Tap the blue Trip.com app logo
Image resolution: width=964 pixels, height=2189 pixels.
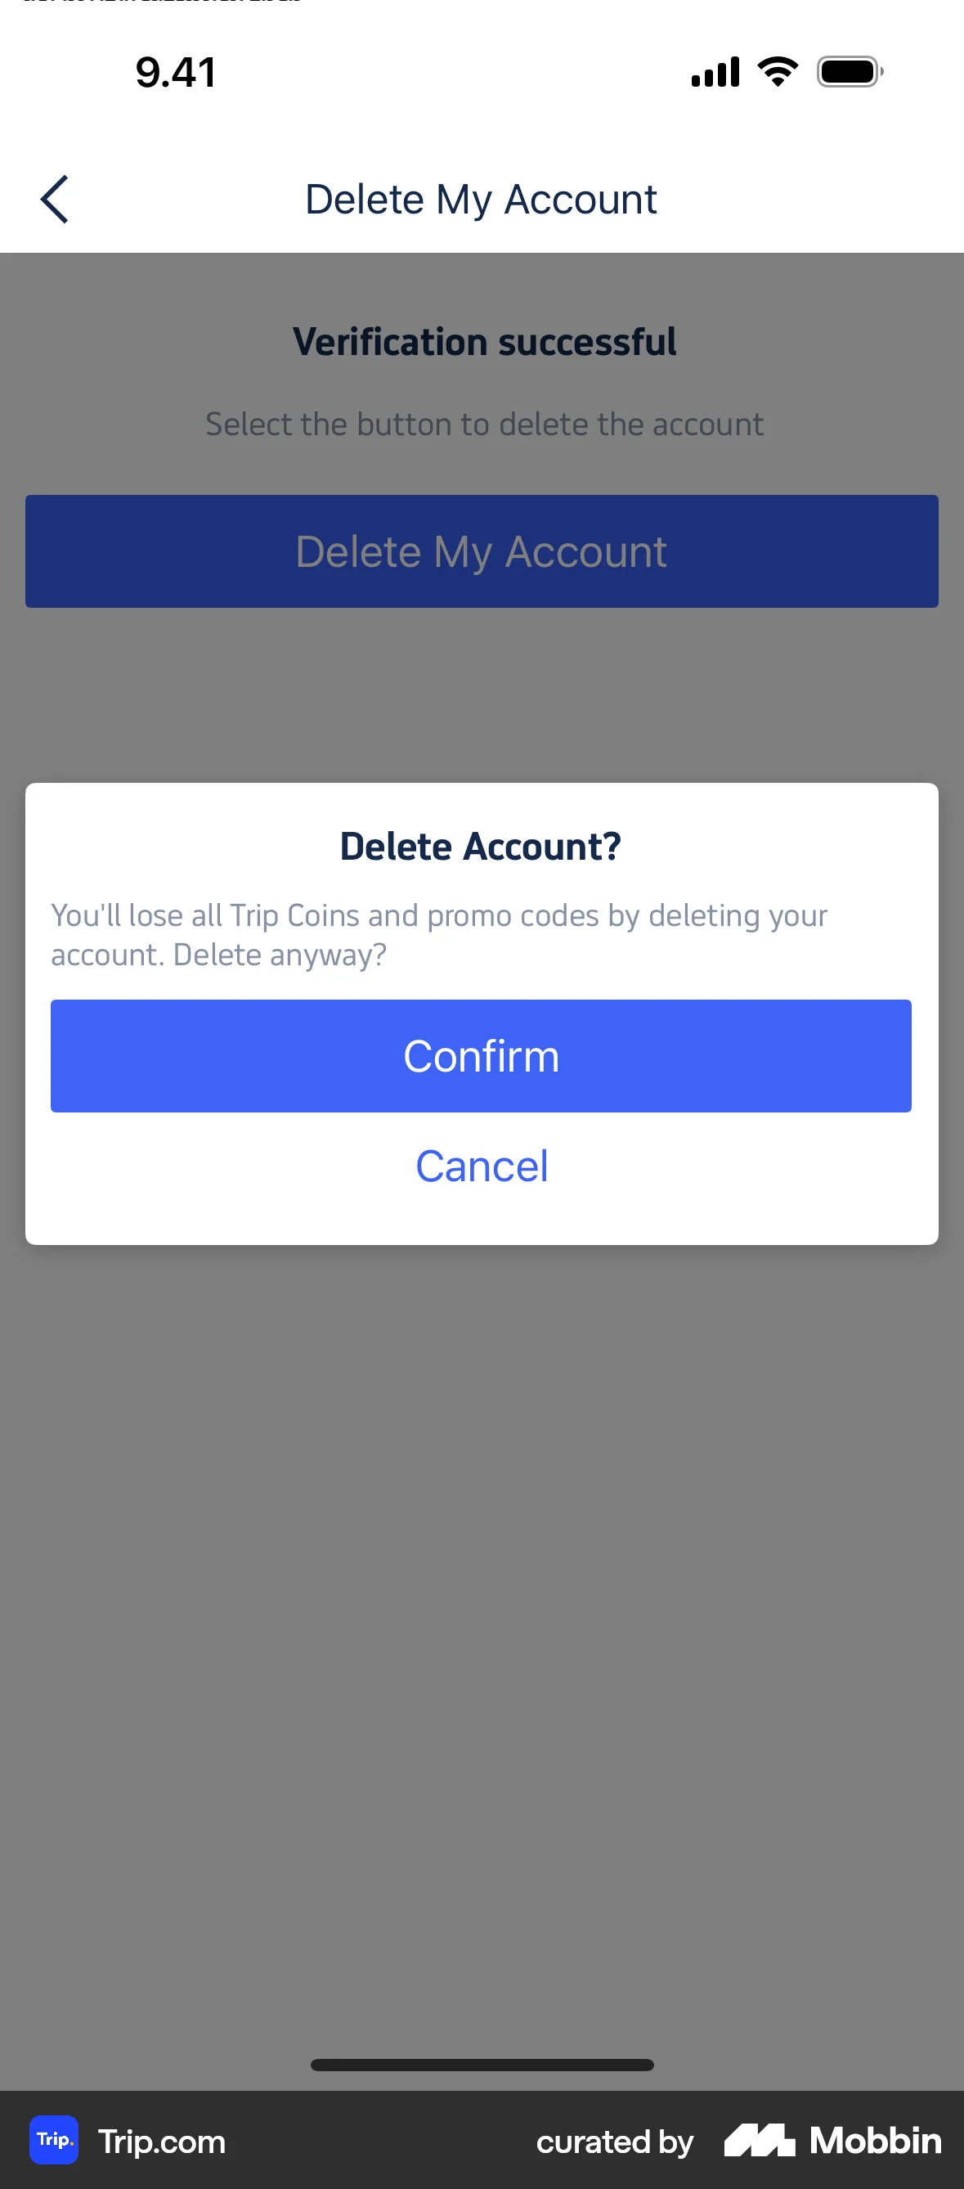pyautogui.click(x=53, y=2141)
